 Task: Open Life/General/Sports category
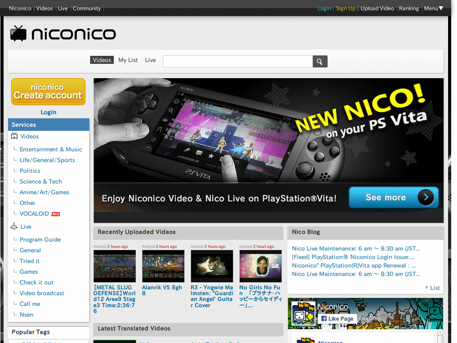pos(47,160)
